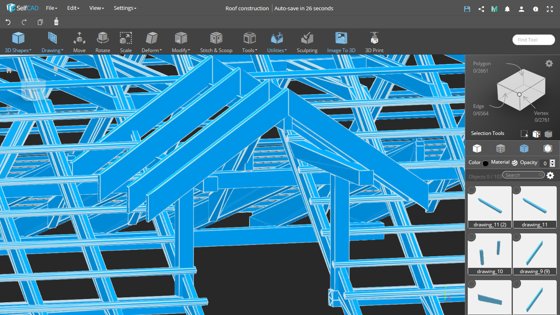The width and height of the screenshot is (560, 315).
Task: Redo the last undone action
Action: coord(24,22)
